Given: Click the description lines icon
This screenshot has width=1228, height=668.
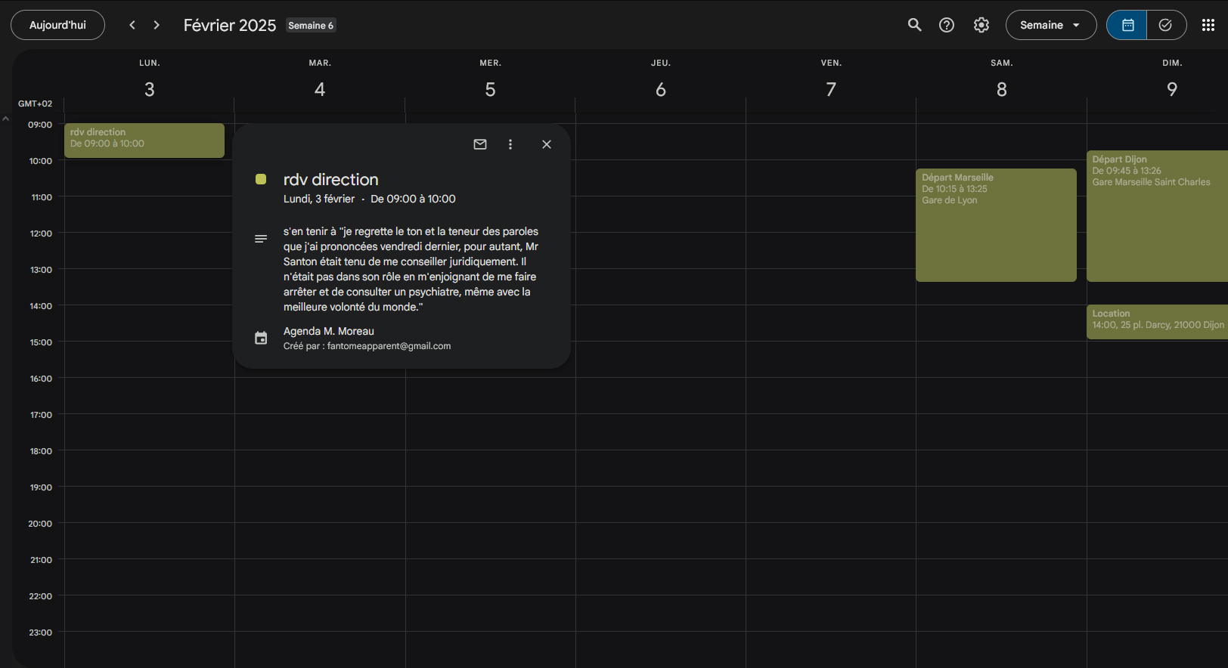Looking at the screenshot, I should click(x=261, y=239).
